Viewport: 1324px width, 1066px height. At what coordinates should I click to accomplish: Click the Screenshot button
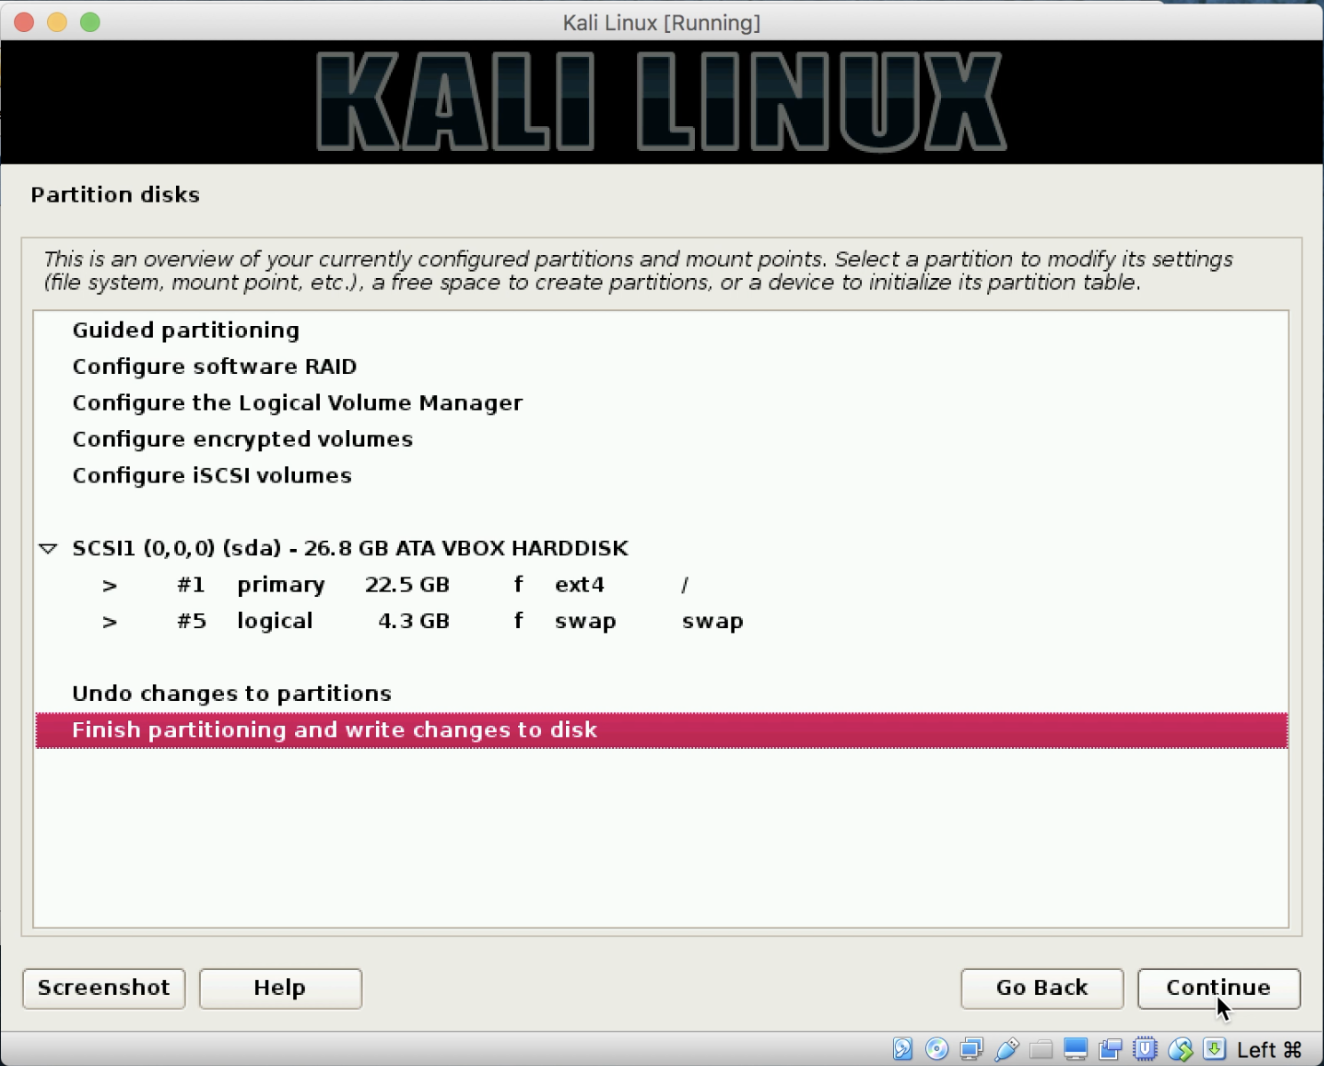pyautogui.click(x=104, y=989)
